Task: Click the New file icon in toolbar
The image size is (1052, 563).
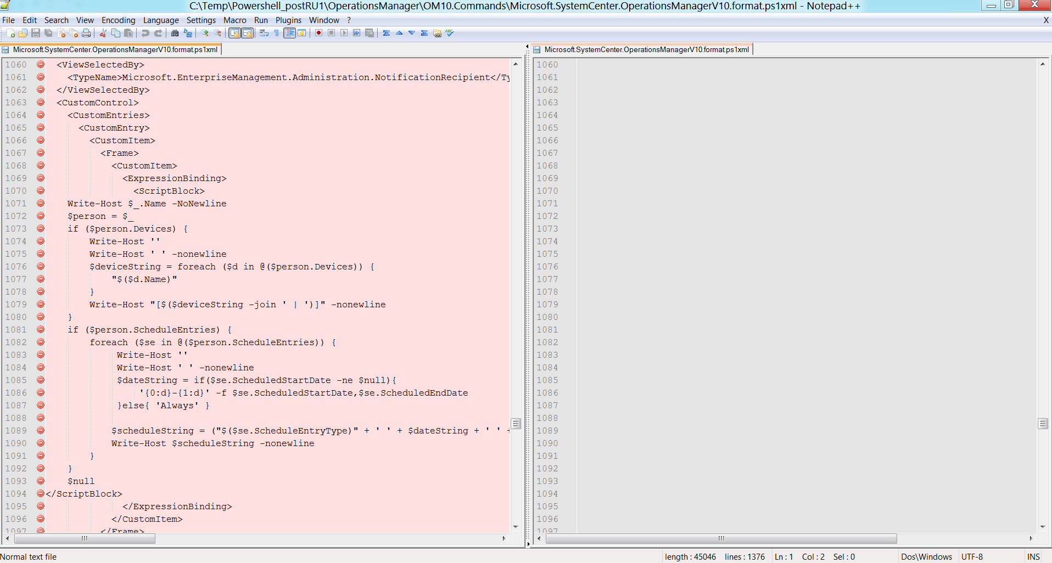Action: pos(10,33)
